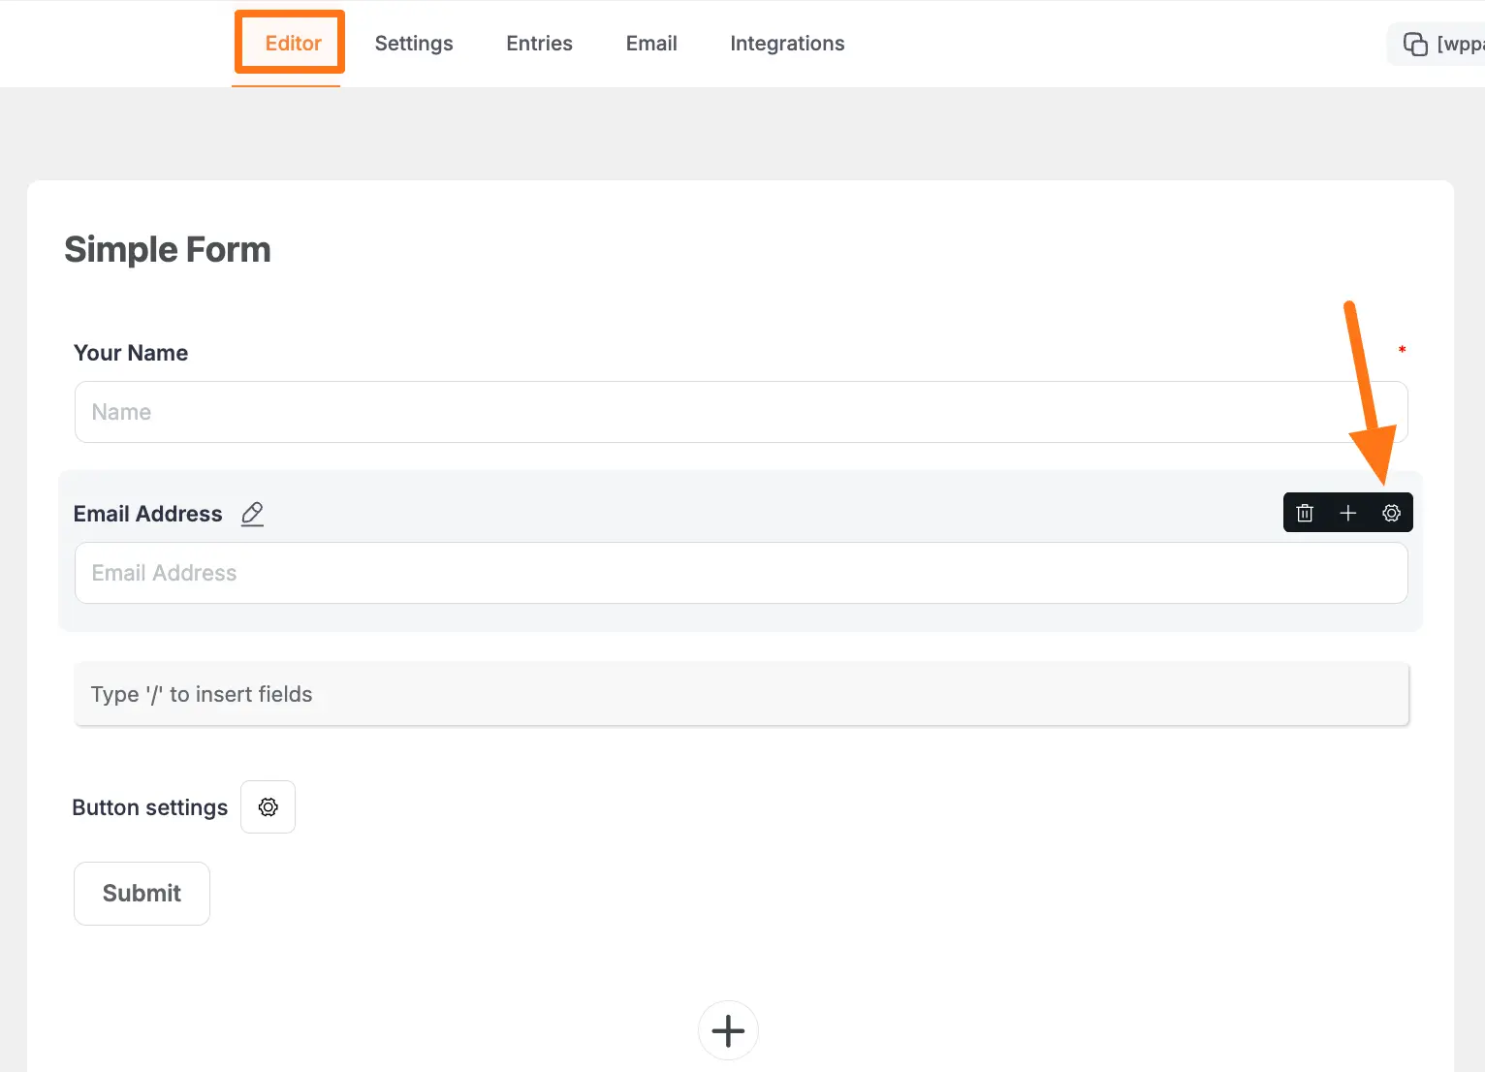Switch to the Editor tab

coord(293,44)
